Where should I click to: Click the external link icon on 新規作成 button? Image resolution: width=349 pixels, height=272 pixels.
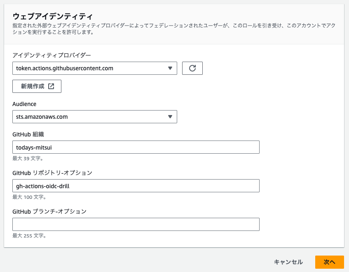51,86
